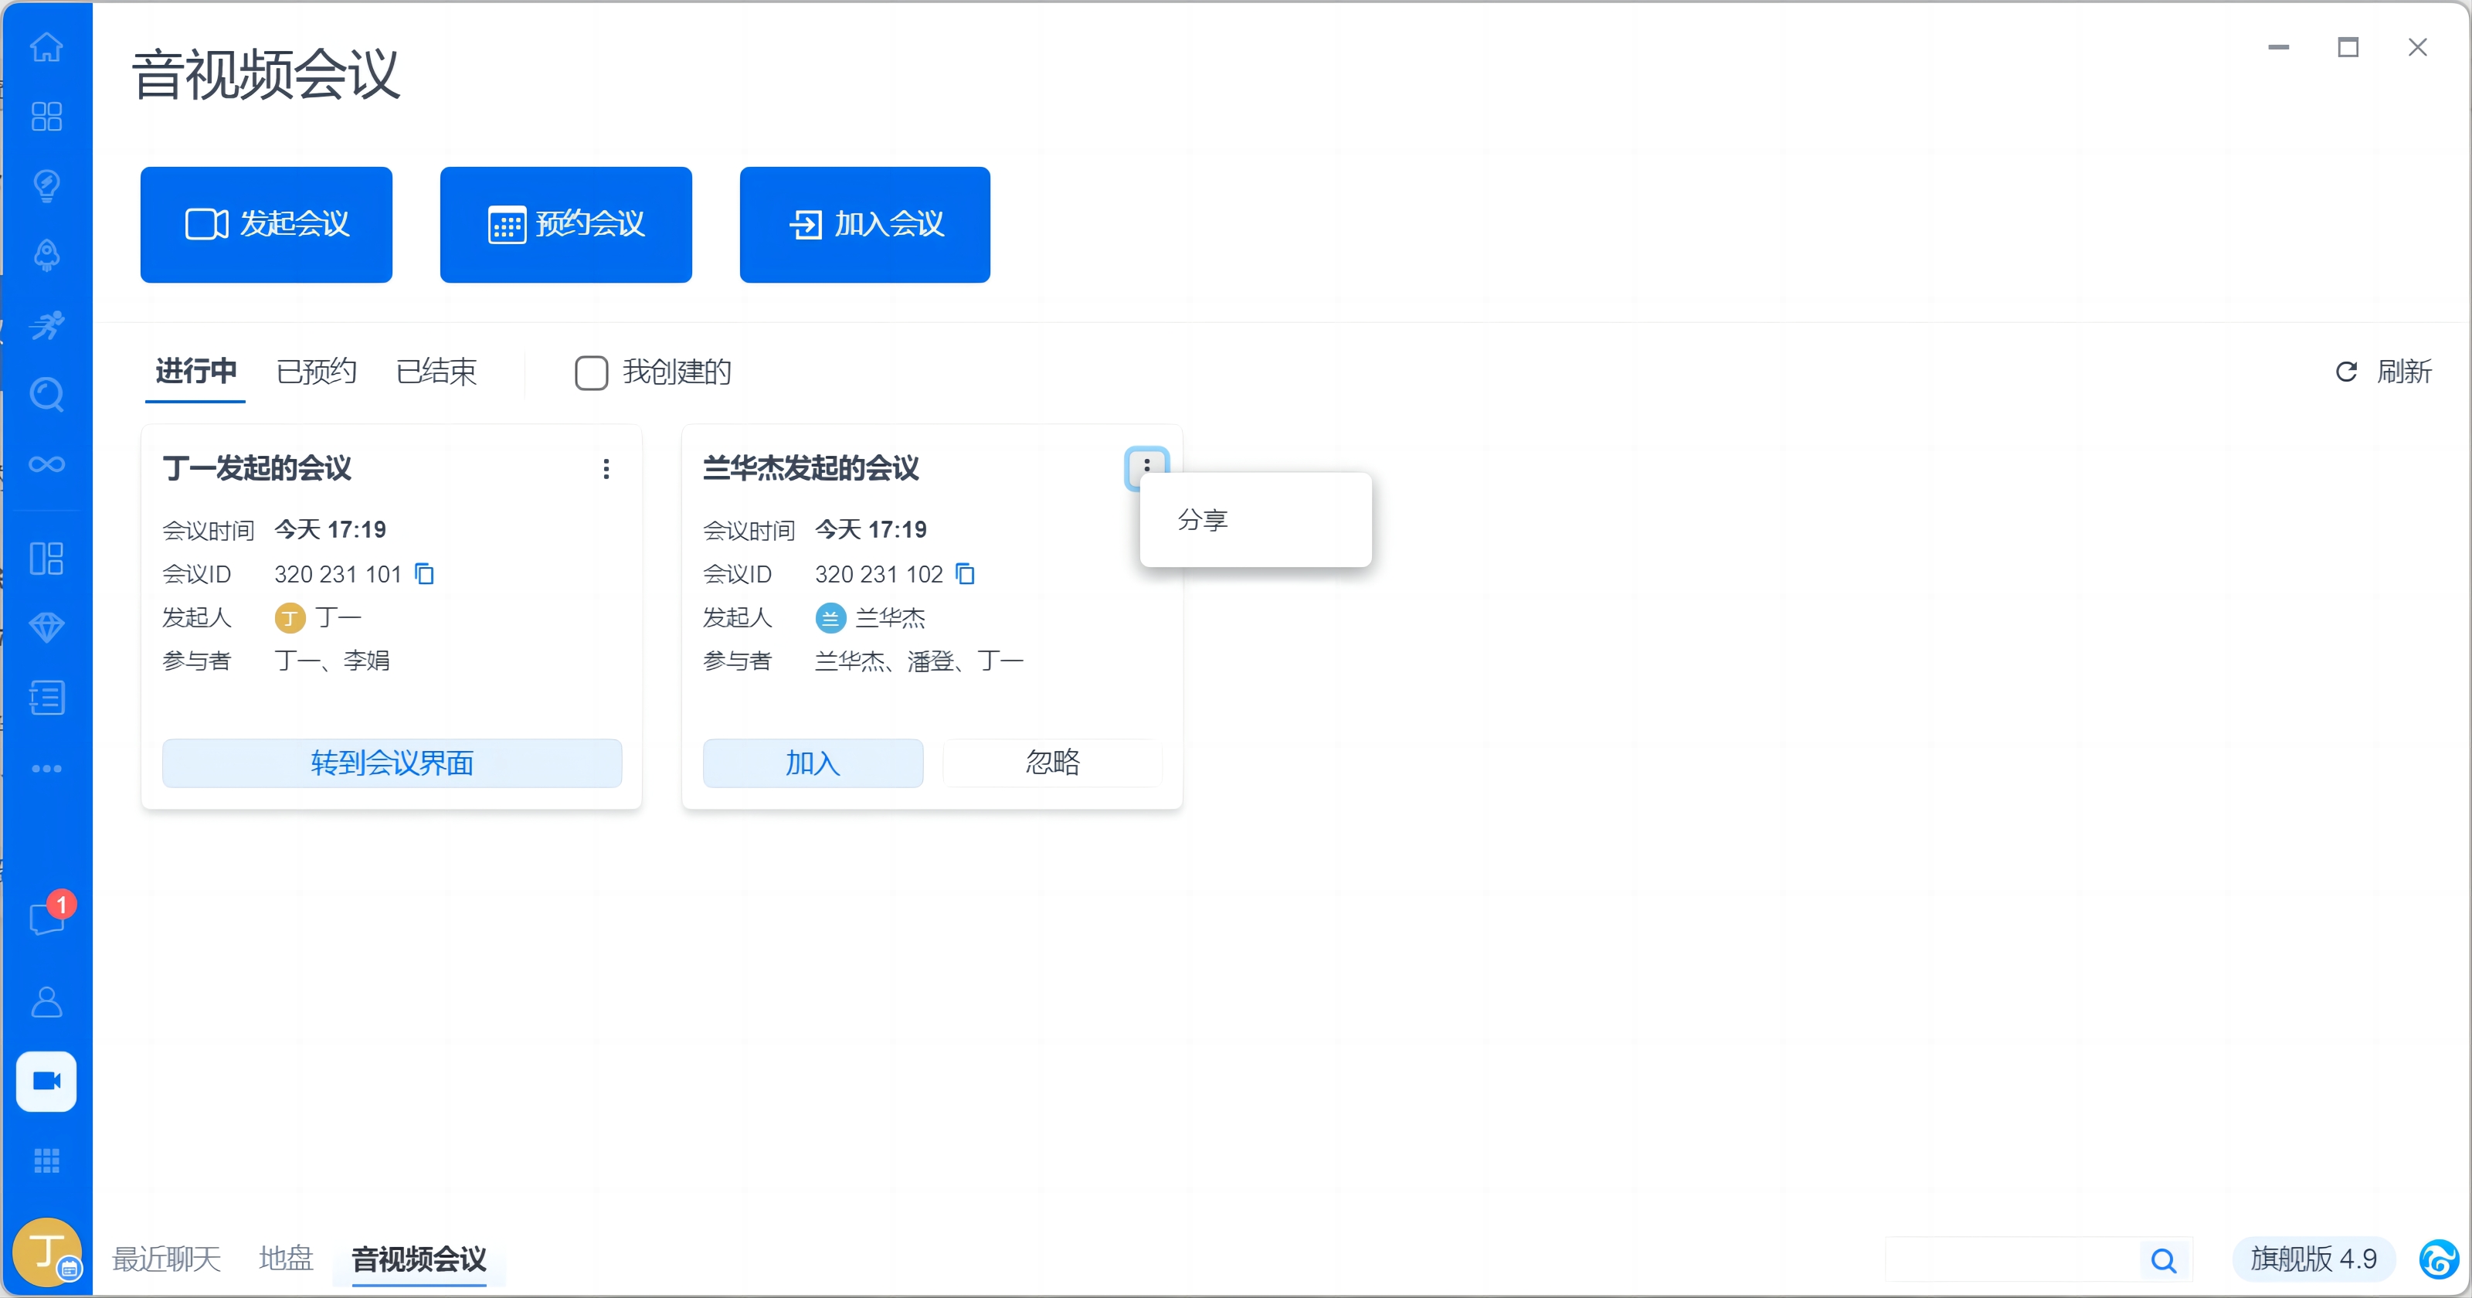
Task: Open the lightbulb icon in sidebar
Action: [46, 185]
